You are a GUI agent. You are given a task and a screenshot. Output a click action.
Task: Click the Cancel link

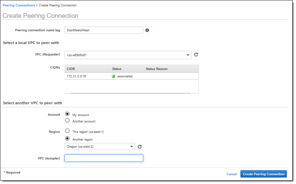tap(232, 174)
